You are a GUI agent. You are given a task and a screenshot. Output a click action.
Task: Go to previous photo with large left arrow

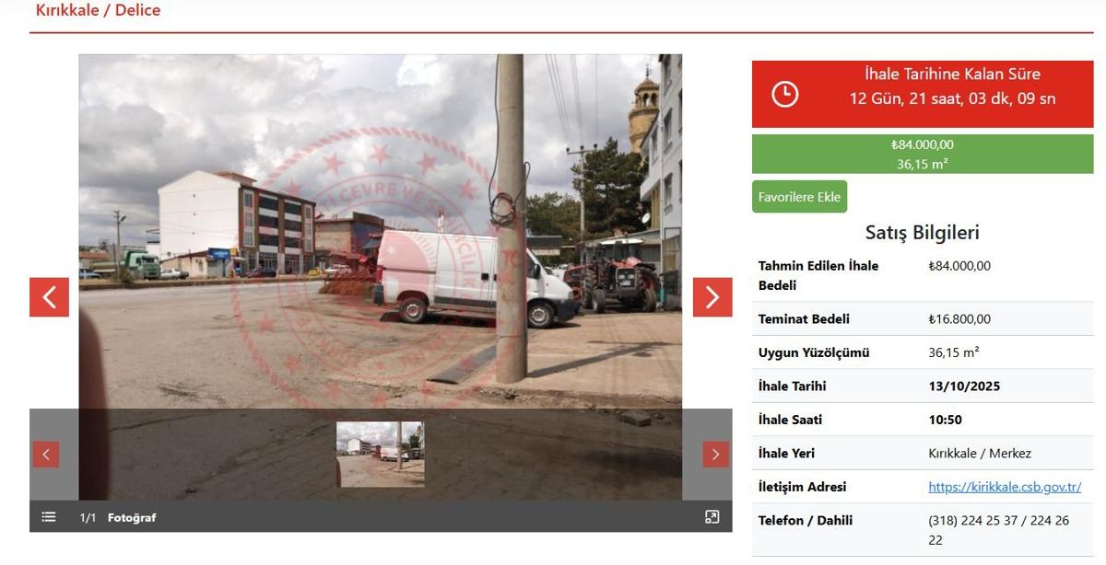49,296
